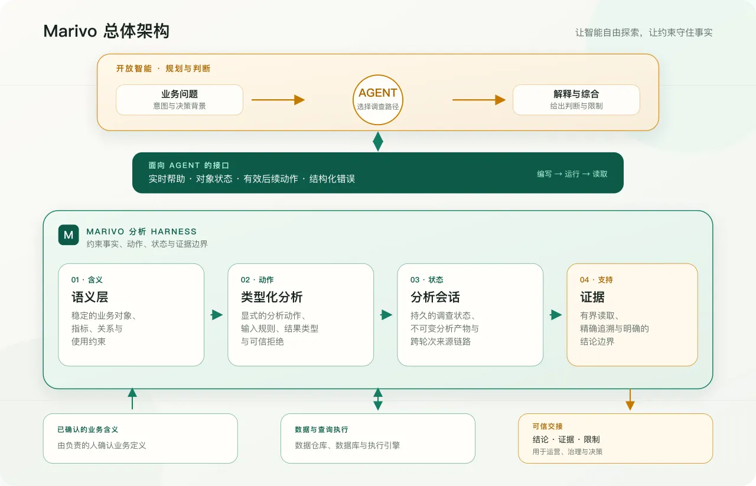Select the 业务问题 card
756x486 pixels.
pyautogui.click(x=180, y=100)
